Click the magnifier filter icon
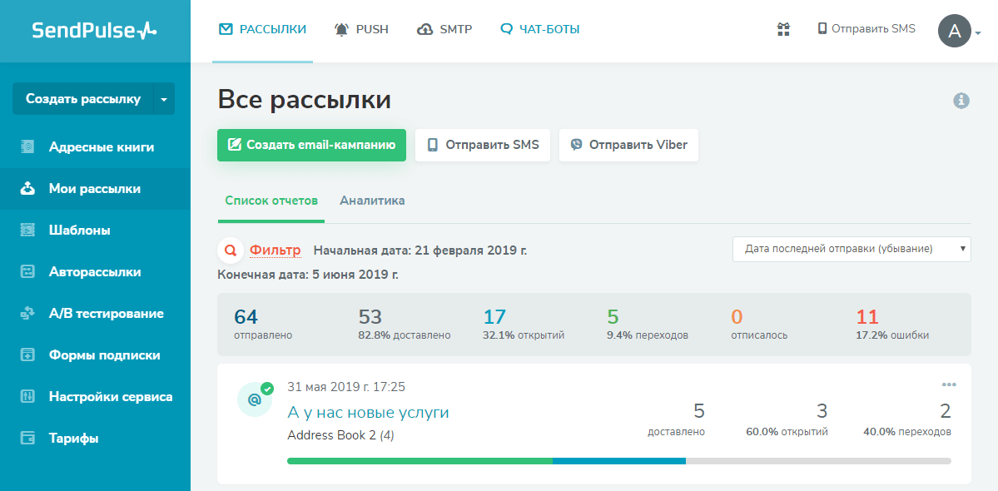 tap(231, 250)
